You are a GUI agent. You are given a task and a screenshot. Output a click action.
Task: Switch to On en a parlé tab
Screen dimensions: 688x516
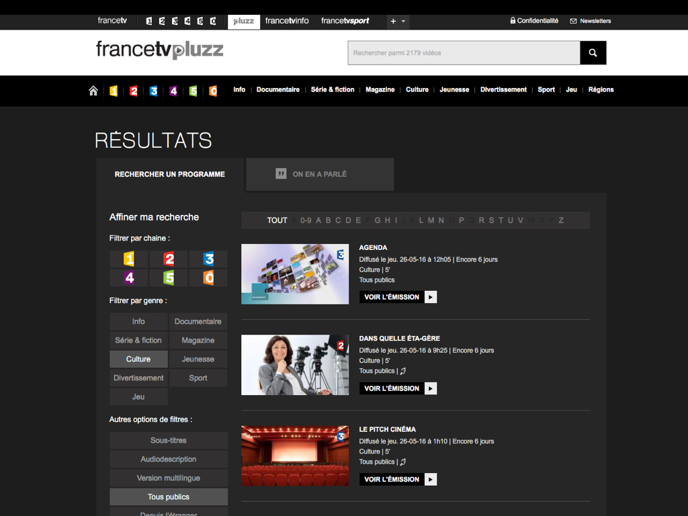pos(320,174)
